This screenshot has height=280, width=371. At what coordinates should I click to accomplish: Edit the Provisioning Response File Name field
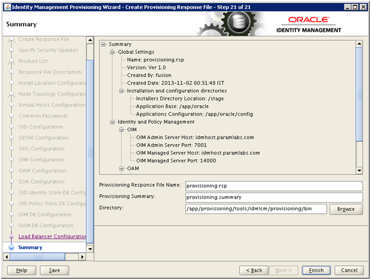coord(274,186)
